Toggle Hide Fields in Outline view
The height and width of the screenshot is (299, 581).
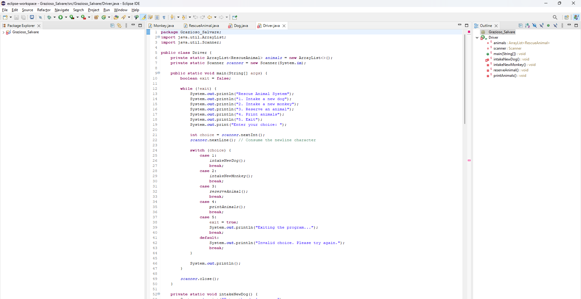(534, 26)
